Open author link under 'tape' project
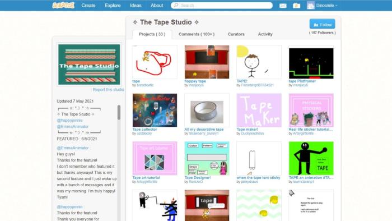This screenshot has width=392, height=221. click(x=145, y=85)
